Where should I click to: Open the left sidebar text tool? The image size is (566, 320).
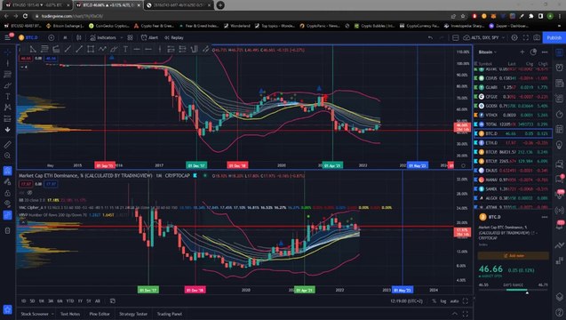(x=8, y=96)
